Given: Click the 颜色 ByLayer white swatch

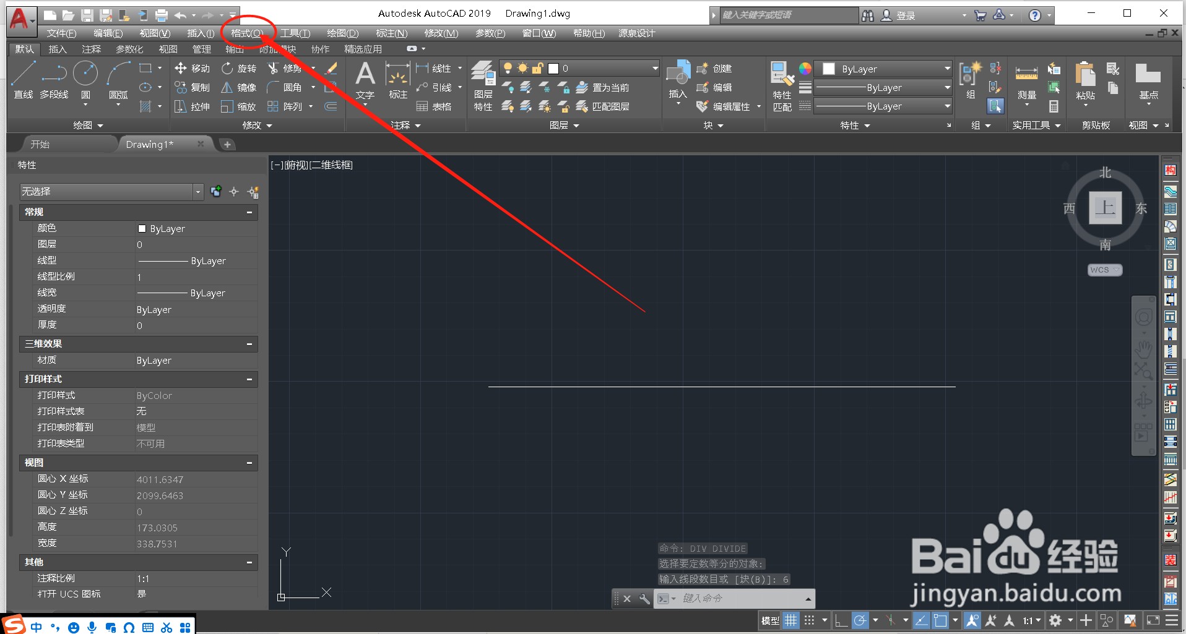Looking at the screenshot, I should point(142,229).
